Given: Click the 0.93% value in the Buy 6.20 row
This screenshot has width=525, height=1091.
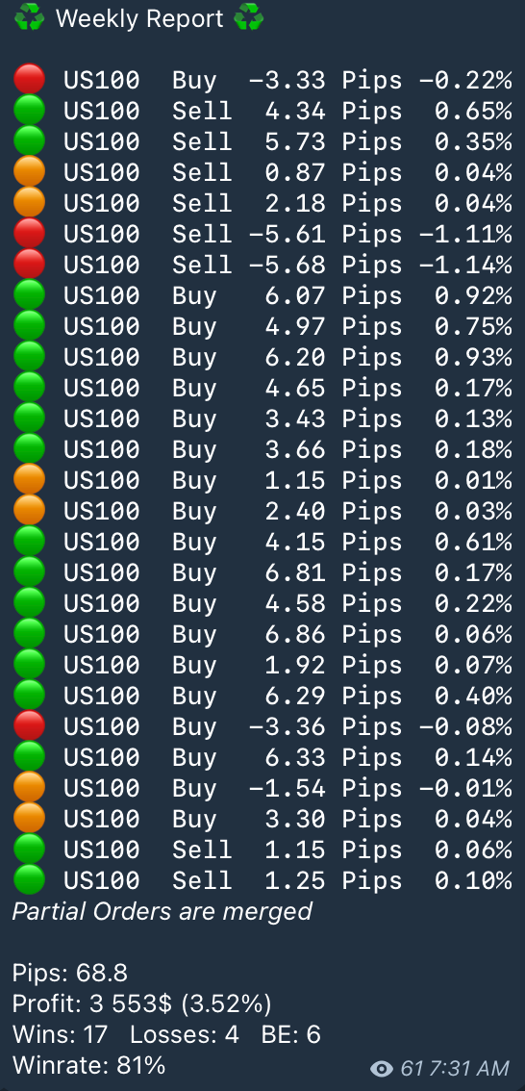Looking at the screenshot, I should (x=473, y=356).
